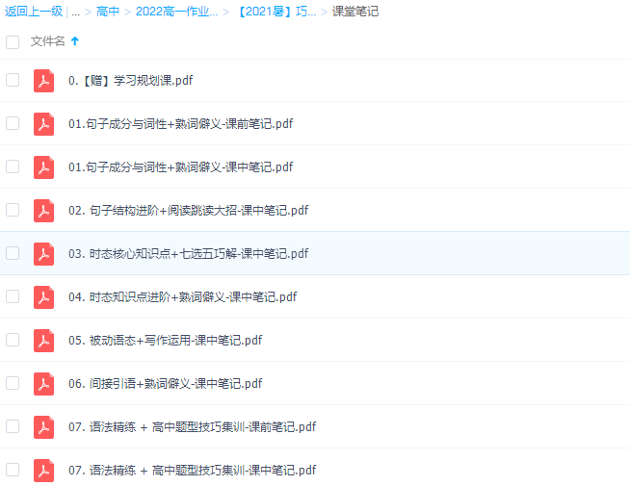Click the PDF icon for 0.【赠】学习规划课.pdf
The width and height of the screenshot is (630, 486).
(x=43, y=81)
